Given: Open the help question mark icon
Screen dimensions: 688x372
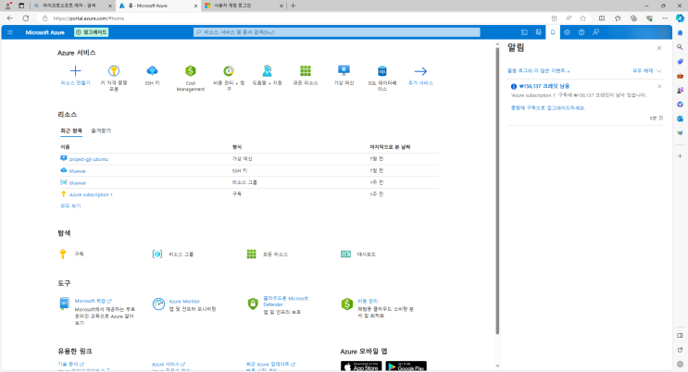Looking at the screenshot, I should coord(582,32).
